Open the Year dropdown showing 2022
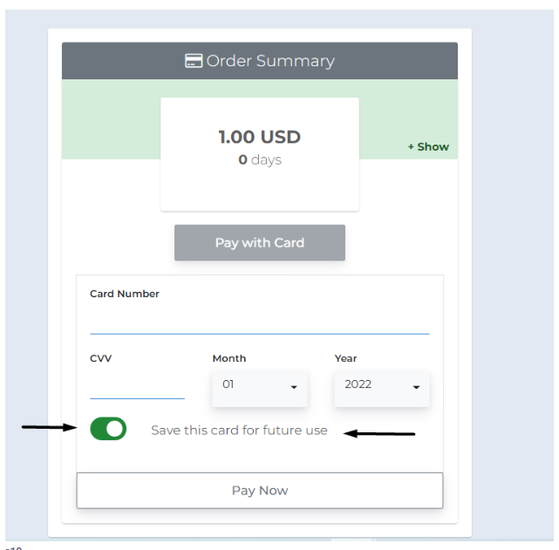Image resolution: width=559 pixels, height=550 pixels. (381, 384)
